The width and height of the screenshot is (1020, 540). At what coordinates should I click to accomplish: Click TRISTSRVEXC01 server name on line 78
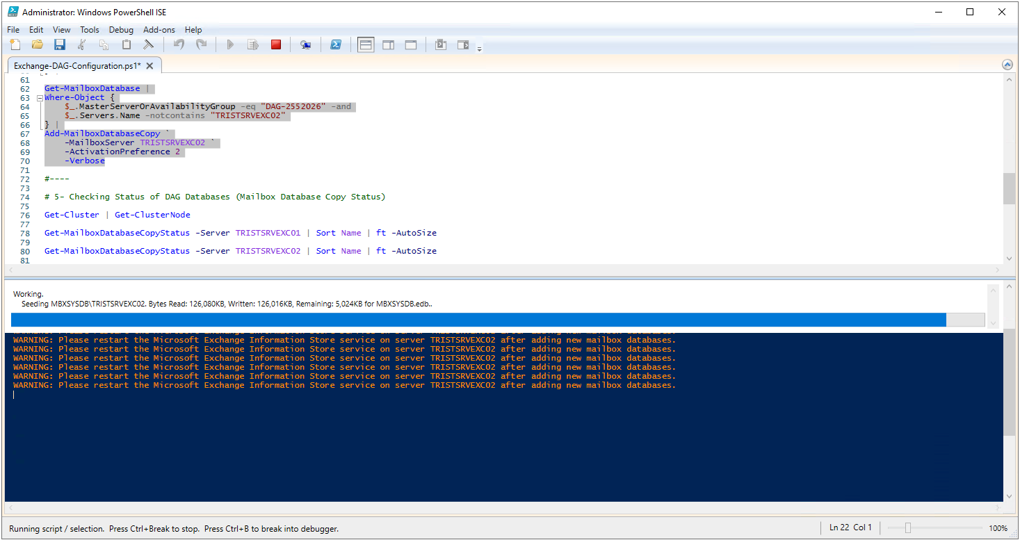(x=268, y=233)
